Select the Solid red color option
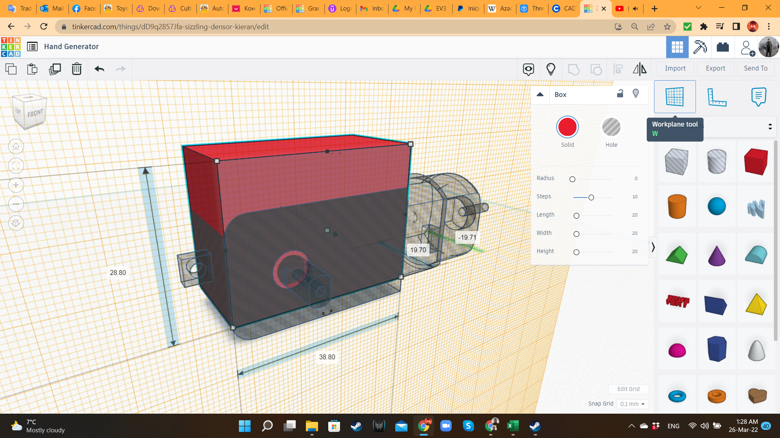This screenshot has width=780, height=438. click(x=567, y=127)
